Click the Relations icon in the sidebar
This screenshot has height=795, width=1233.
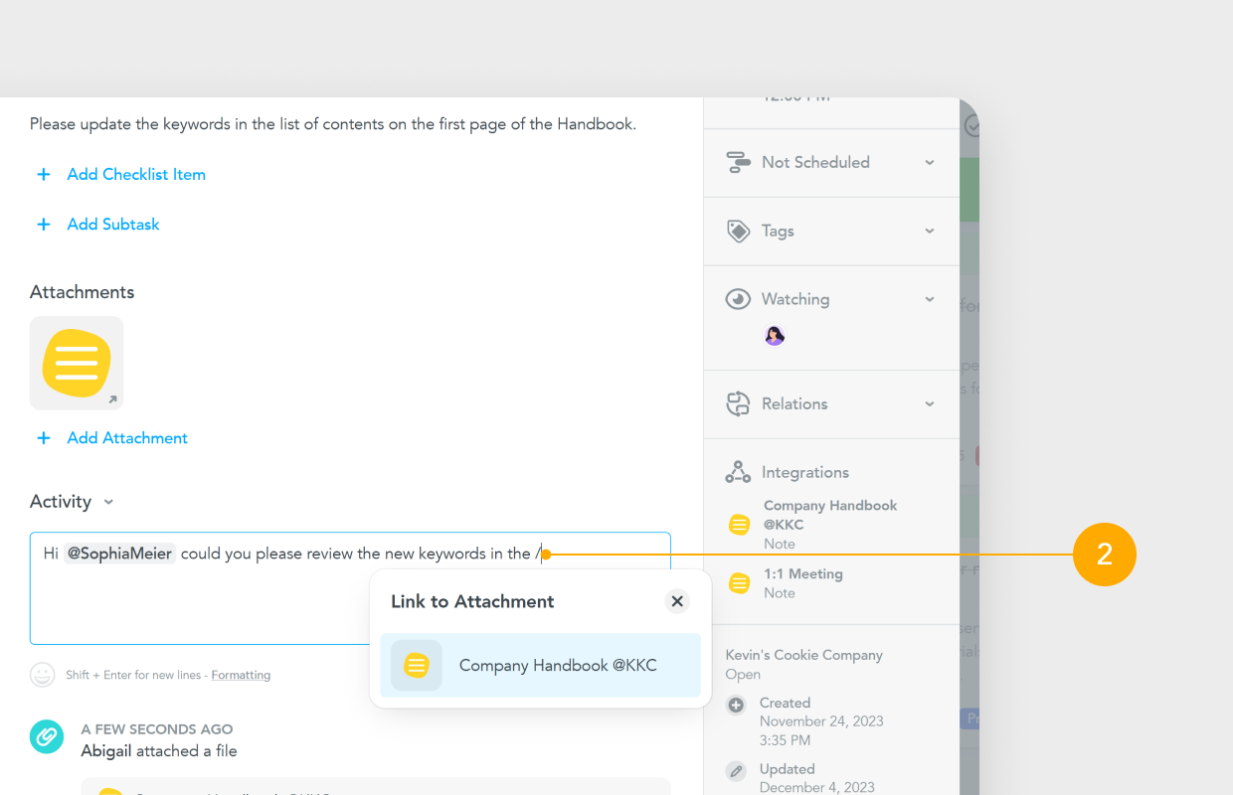(x=738, y=403)
